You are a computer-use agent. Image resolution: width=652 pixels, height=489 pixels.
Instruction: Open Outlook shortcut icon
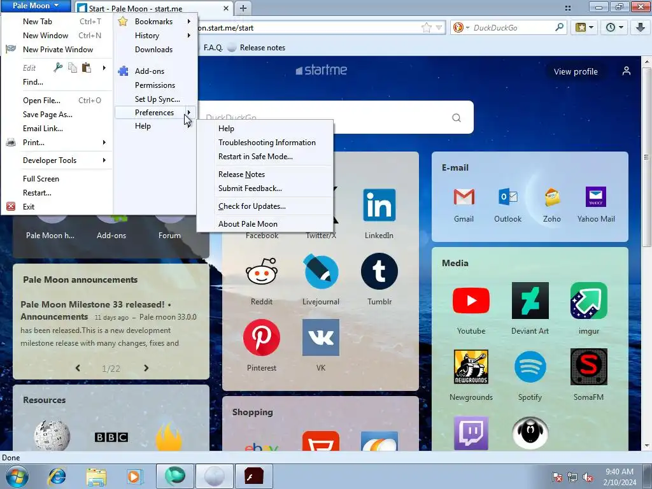[x=507, y=197]
